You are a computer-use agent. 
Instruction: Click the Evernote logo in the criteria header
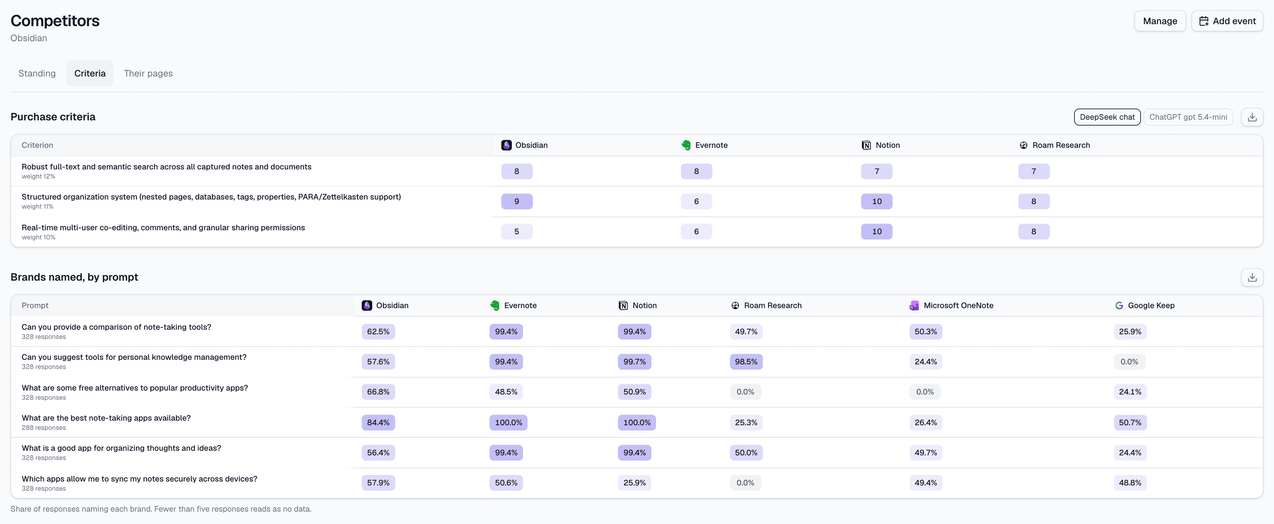click(x=686, y=145)
